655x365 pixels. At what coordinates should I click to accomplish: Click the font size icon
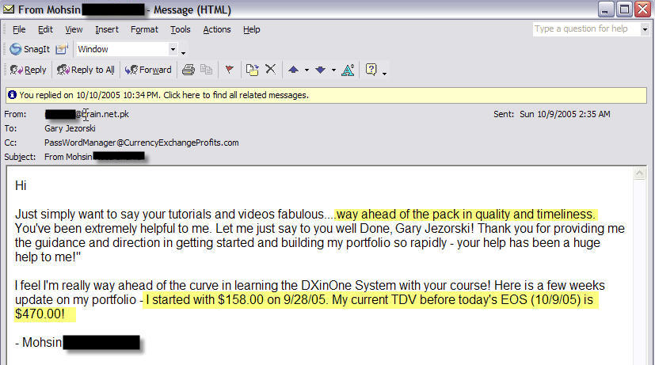[x=348, y=70]
